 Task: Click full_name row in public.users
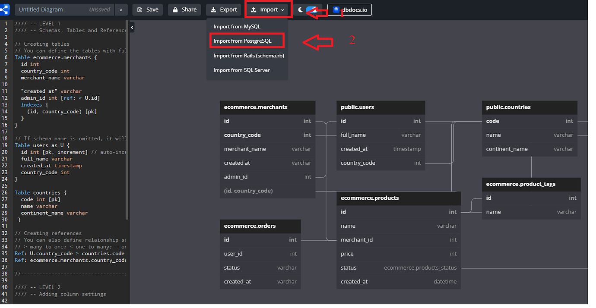click(x=380, y=135)
